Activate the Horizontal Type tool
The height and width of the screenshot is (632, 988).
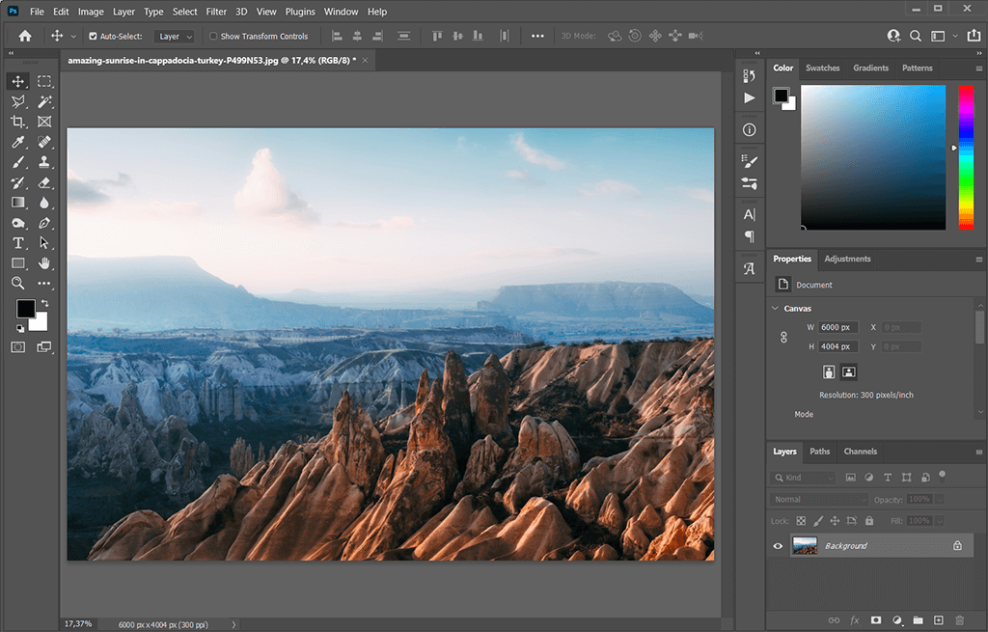(17, 243)
